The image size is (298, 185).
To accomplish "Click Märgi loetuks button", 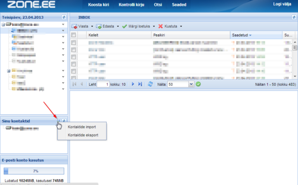I will coord(136,26).
